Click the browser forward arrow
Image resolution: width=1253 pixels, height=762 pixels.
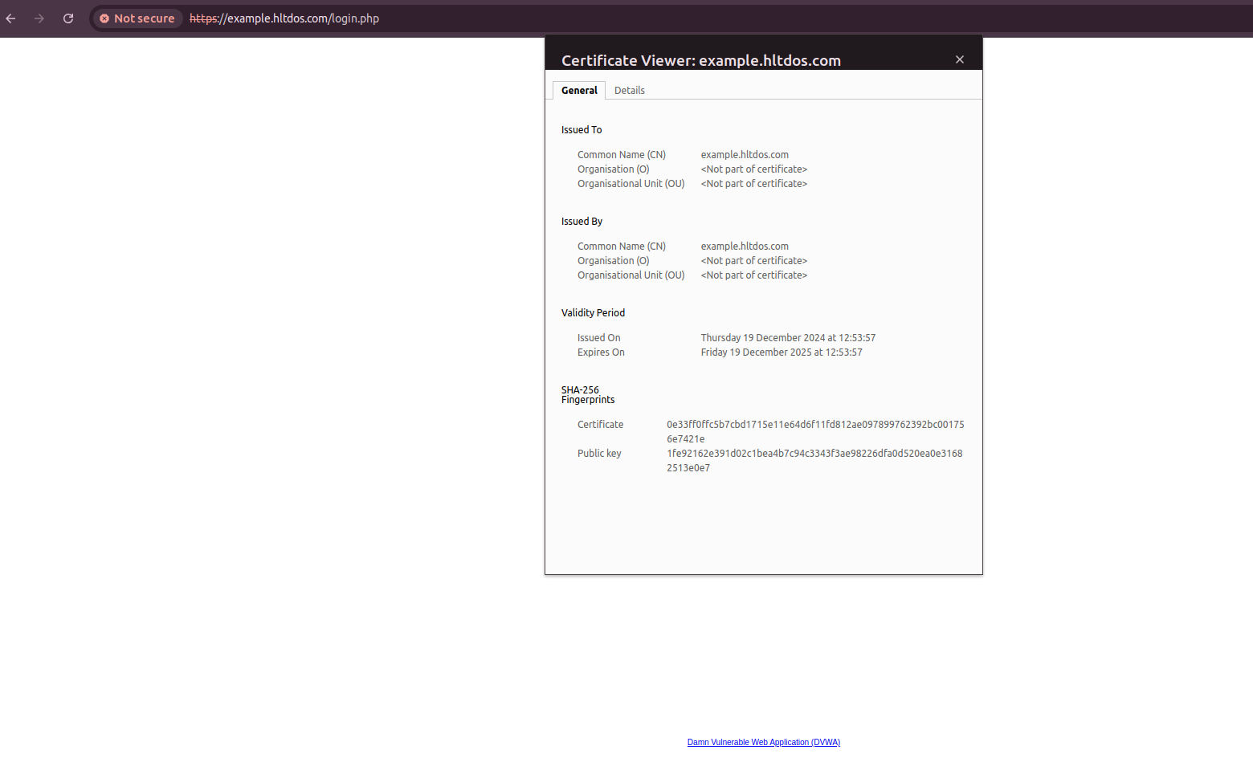39,18
